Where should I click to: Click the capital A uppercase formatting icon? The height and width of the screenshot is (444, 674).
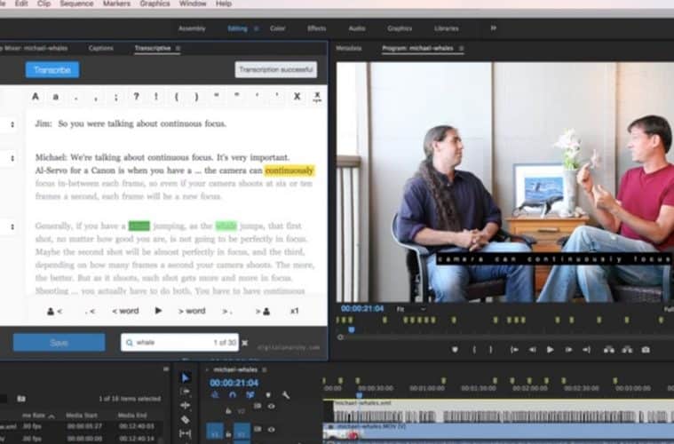[x=36, y=96]
